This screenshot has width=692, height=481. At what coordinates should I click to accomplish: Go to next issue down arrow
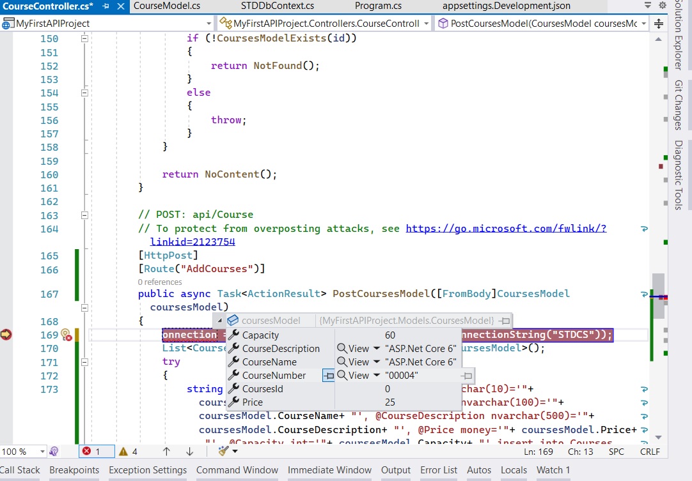(x=189, y=452)
